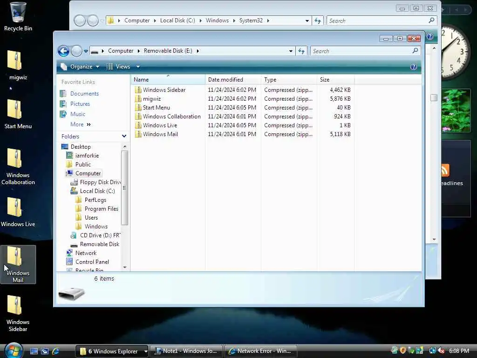This screenshot has height=358, width=477.
Task: Select the migwiz zip on desktop
Action: (18, 65)
